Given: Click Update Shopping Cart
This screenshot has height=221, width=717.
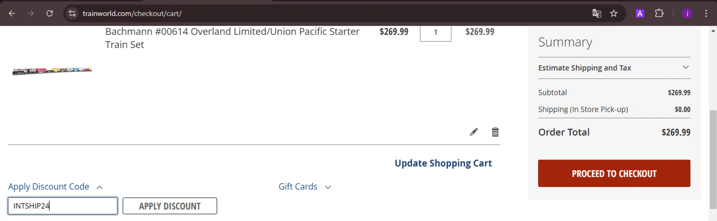Looking at the screenshot, I should click(443, 163).
